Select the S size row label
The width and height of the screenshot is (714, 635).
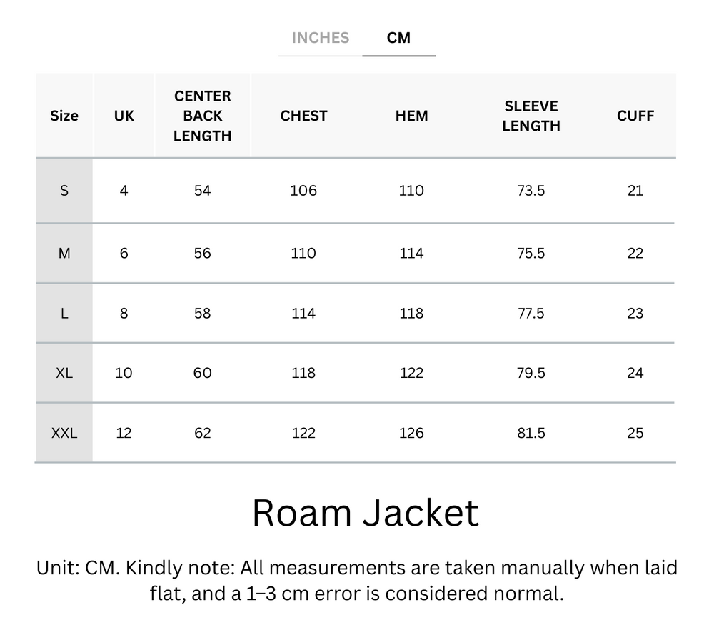(64, 191)
